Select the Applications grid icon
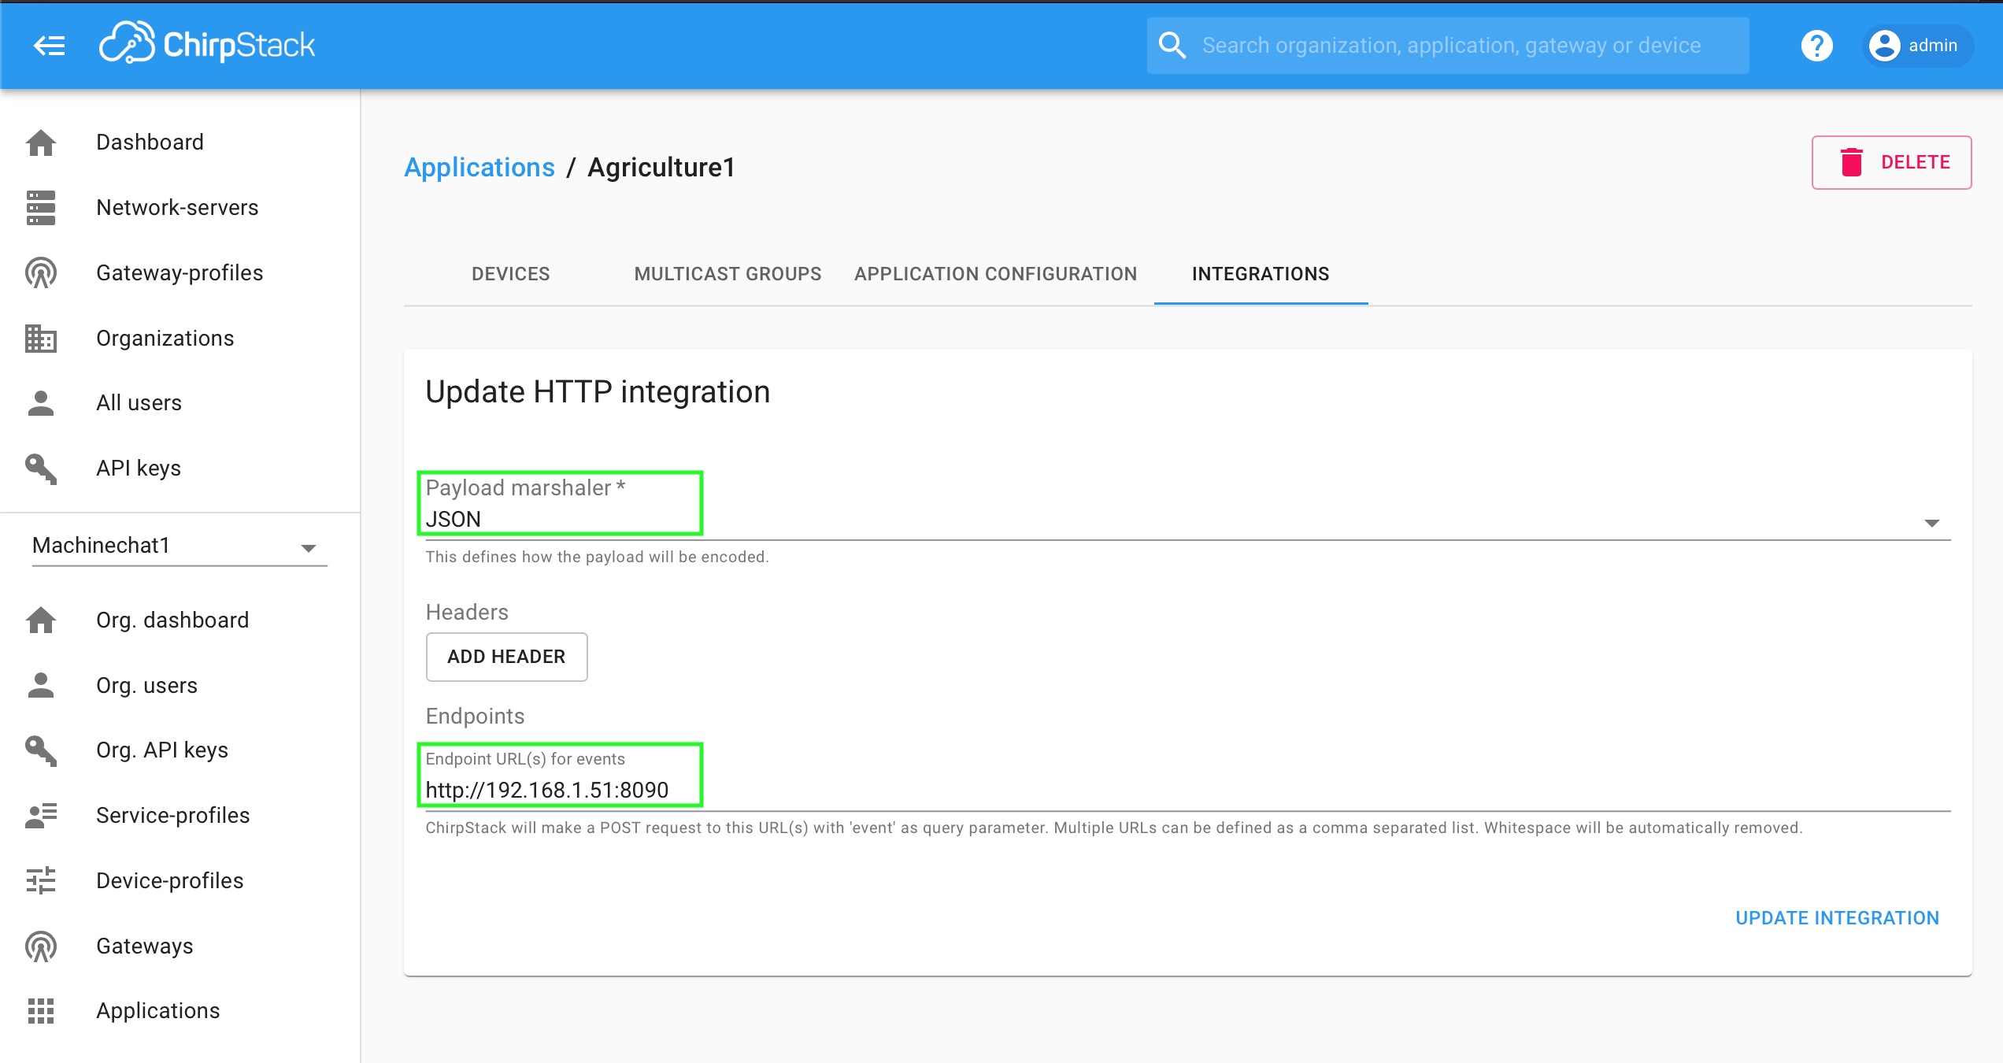2003x1063 pixels. point(41,1011)
